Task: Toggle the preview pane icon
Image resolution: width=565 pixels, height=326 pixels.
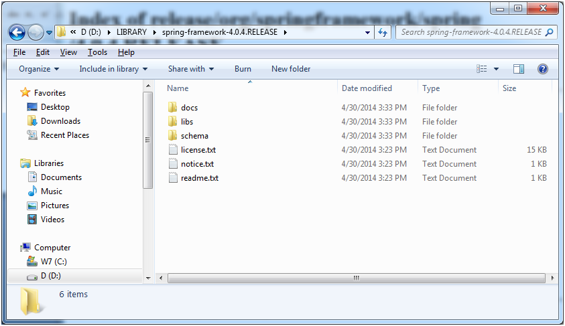Action: pyautogui.click(x=519, y=69)
